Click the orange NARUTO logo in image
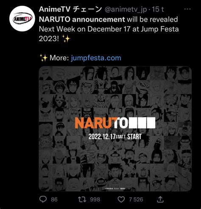 tap(115, 123)
